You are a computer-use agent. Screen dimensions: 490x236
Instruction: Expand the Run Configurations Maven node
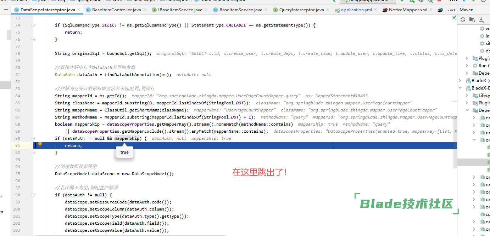(467, 66)
